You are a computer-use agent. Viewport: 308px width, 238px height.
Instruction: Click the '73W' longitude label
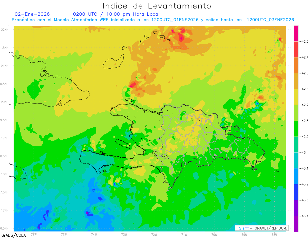(124, 235)
